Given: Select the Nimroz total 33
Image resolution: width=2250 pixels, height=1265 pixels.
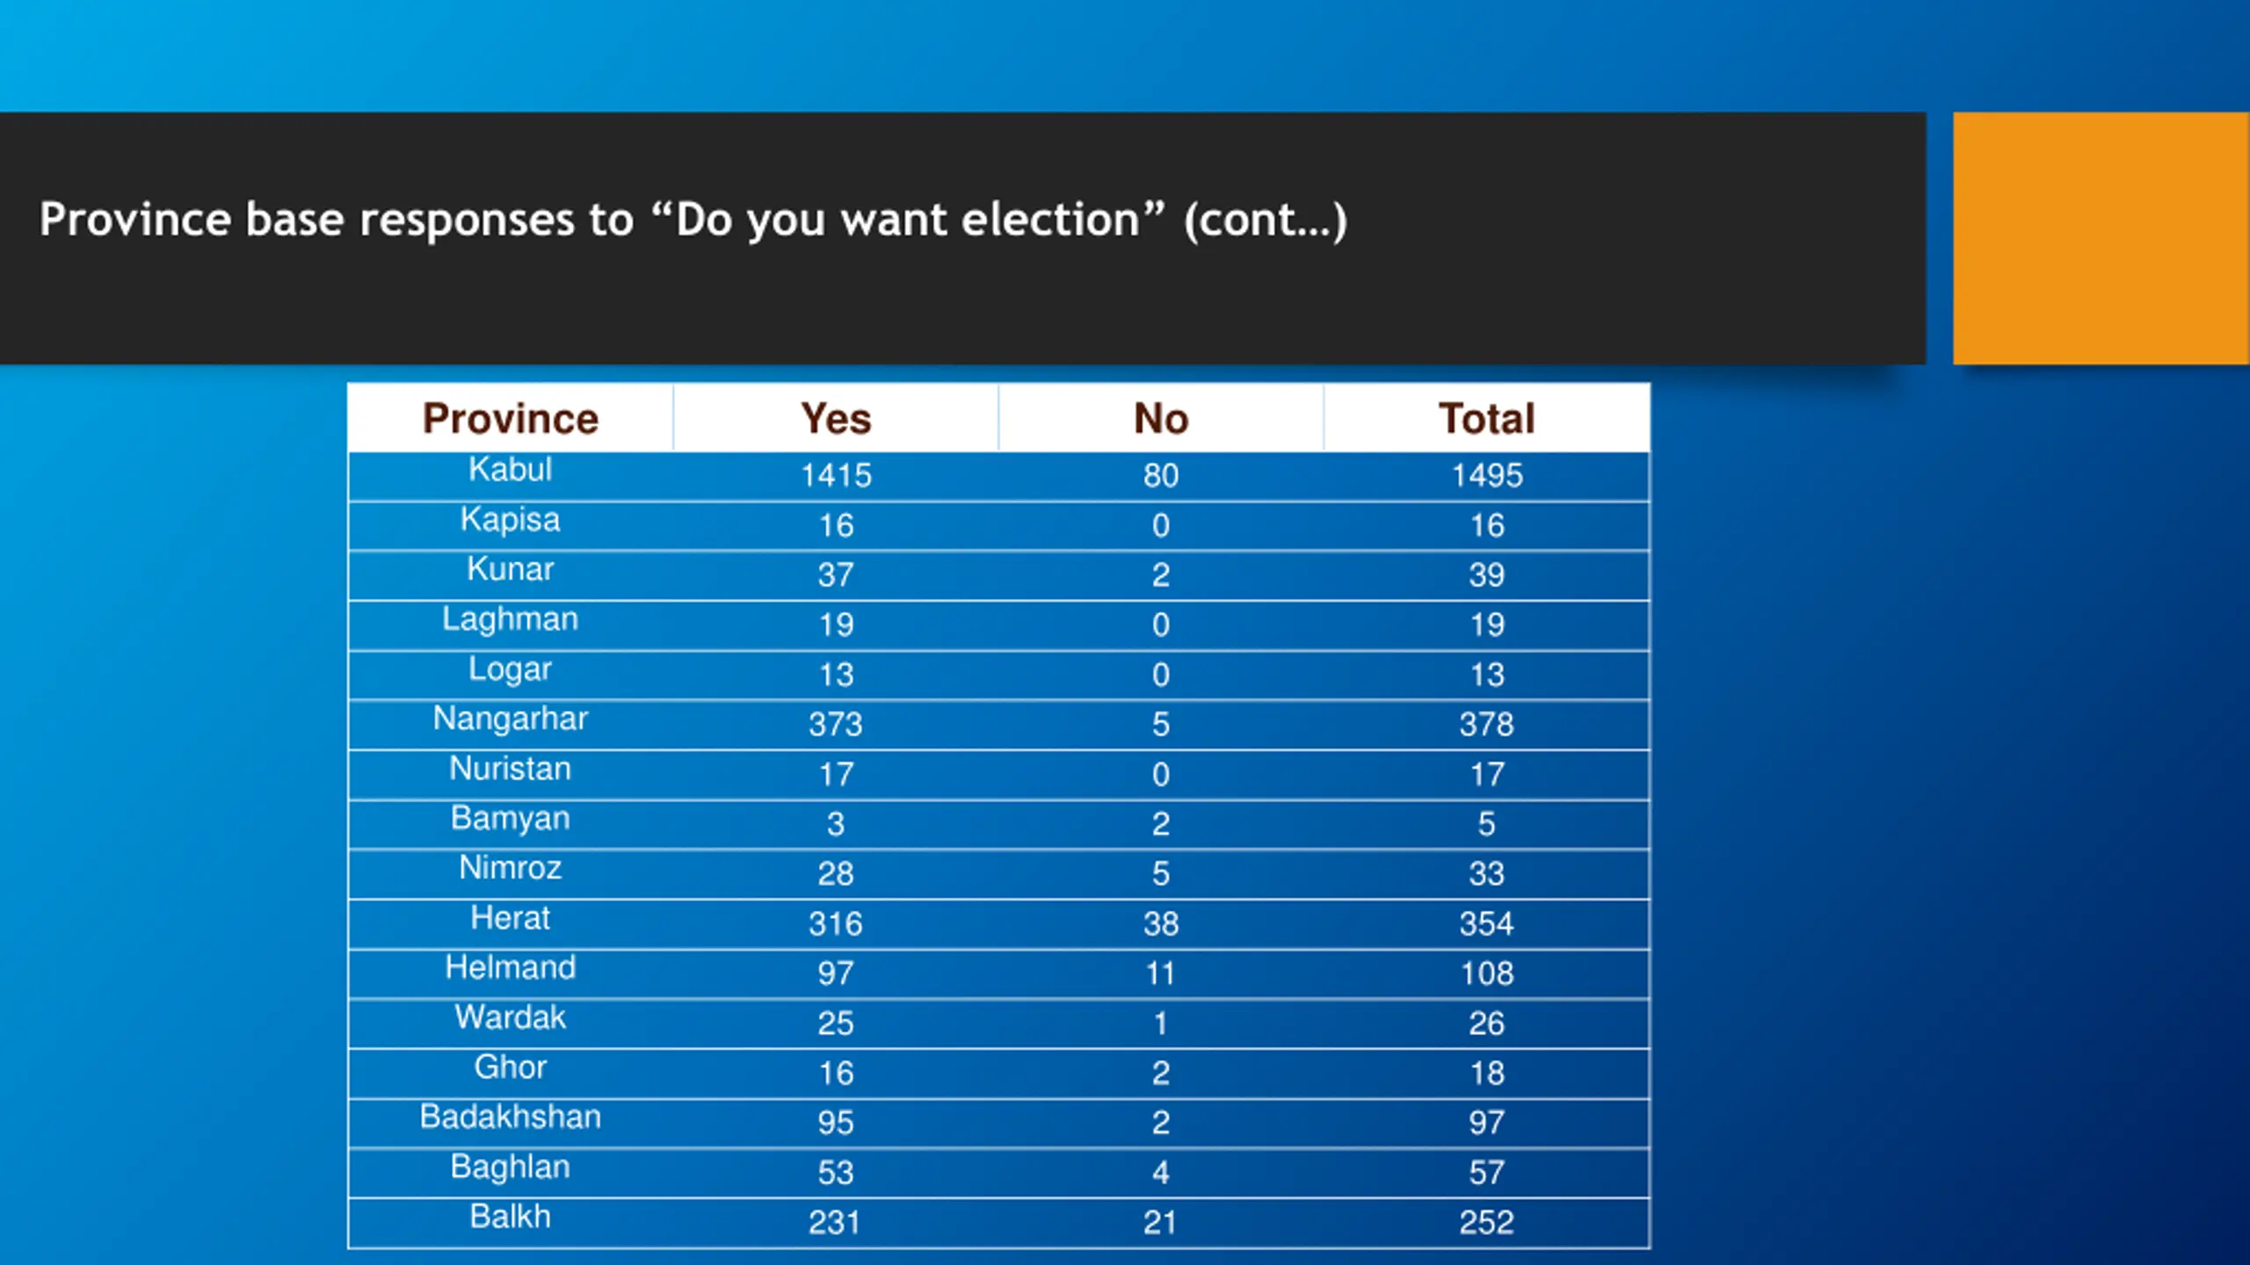Looking at the screenshot, I should 1486,873.
